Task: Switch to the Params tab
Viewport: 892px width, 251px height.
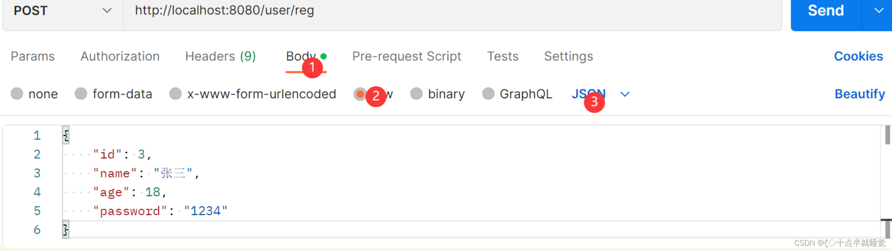Action: coord(33,56)
